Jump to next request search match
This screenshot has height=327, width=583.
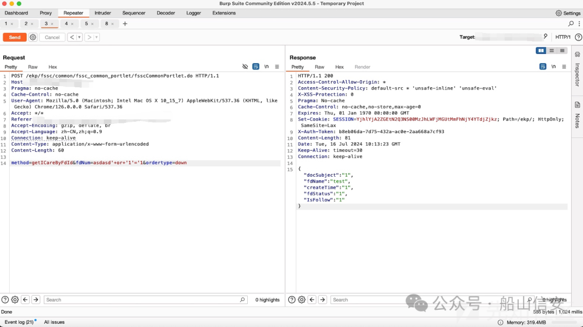pos(36,300)
